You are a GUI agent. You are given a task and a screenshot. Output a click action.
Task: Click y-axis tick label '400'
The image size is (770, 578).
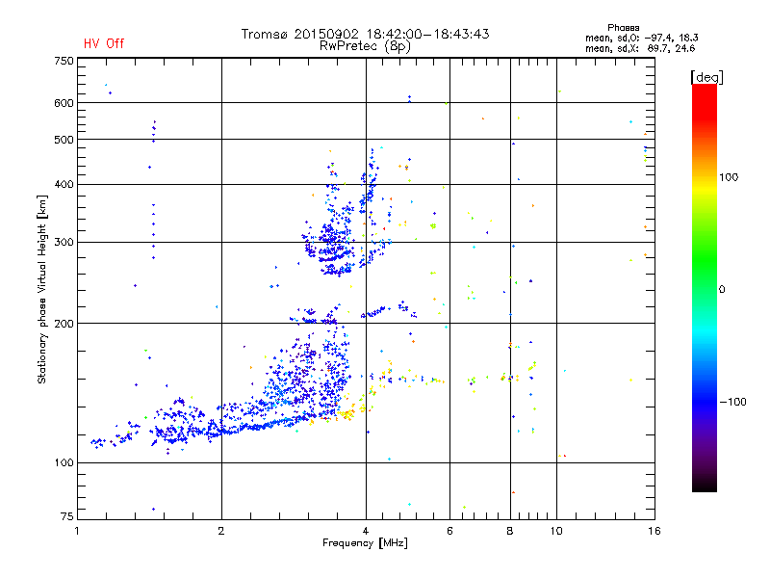(x=64, y=184)
